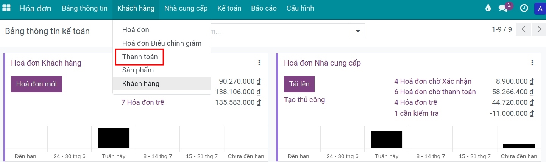Click the amount -11.000.000 ₫

pyautogui.click(x=512, y=113)
